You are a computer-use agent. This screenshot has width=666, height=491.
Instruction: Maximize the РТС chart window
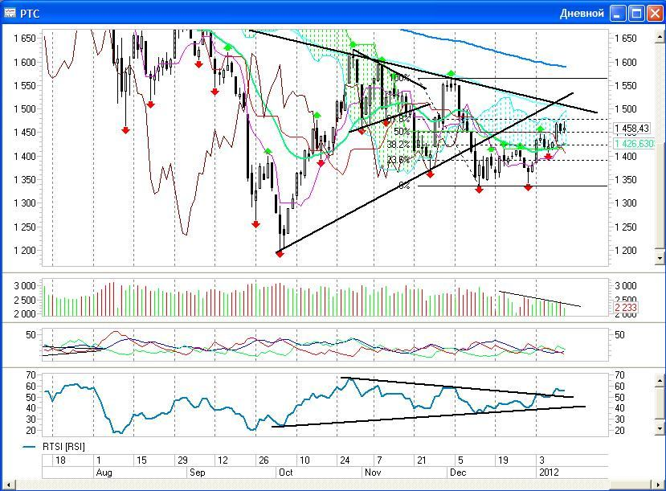point(637,14)
